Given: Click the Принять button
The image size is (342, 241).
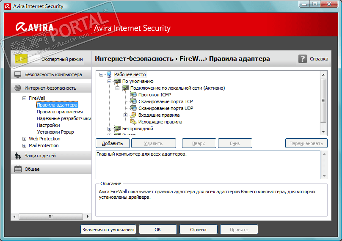Looking at the screenshot, I should (239, 230).
